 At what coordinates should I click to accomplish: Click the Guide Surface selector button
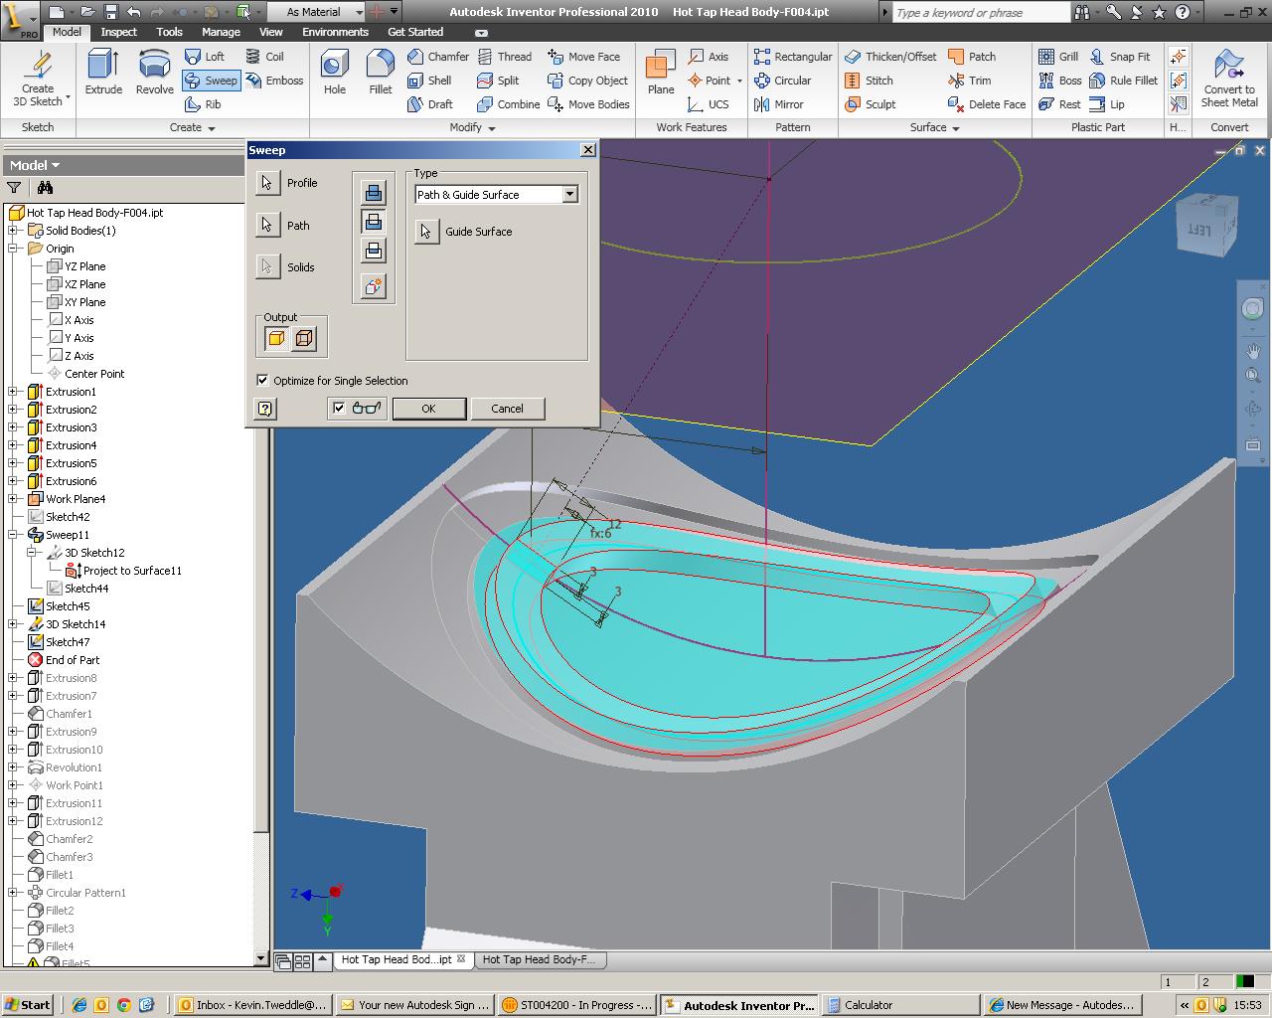pos(426,232)
